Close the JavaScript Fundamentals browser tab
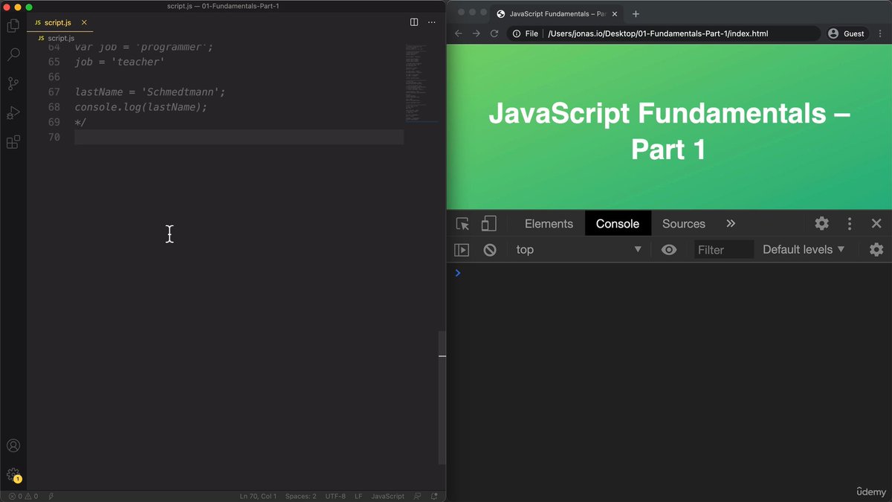The height and width of the screenshot is (502, 892). click(x=615, y=13)
